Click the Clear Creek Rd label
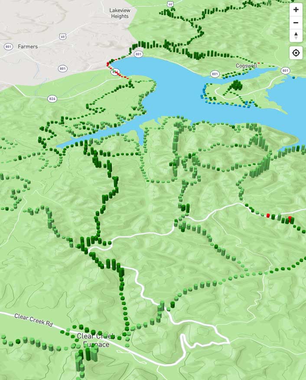 pos(33,320)
